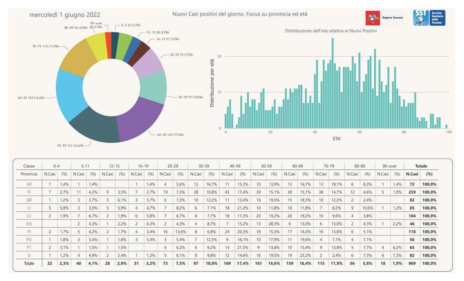Click the 259 total cases cell for FI
Image resolution: width=464 pixels, height=281 pixels.
pos(412,192)
